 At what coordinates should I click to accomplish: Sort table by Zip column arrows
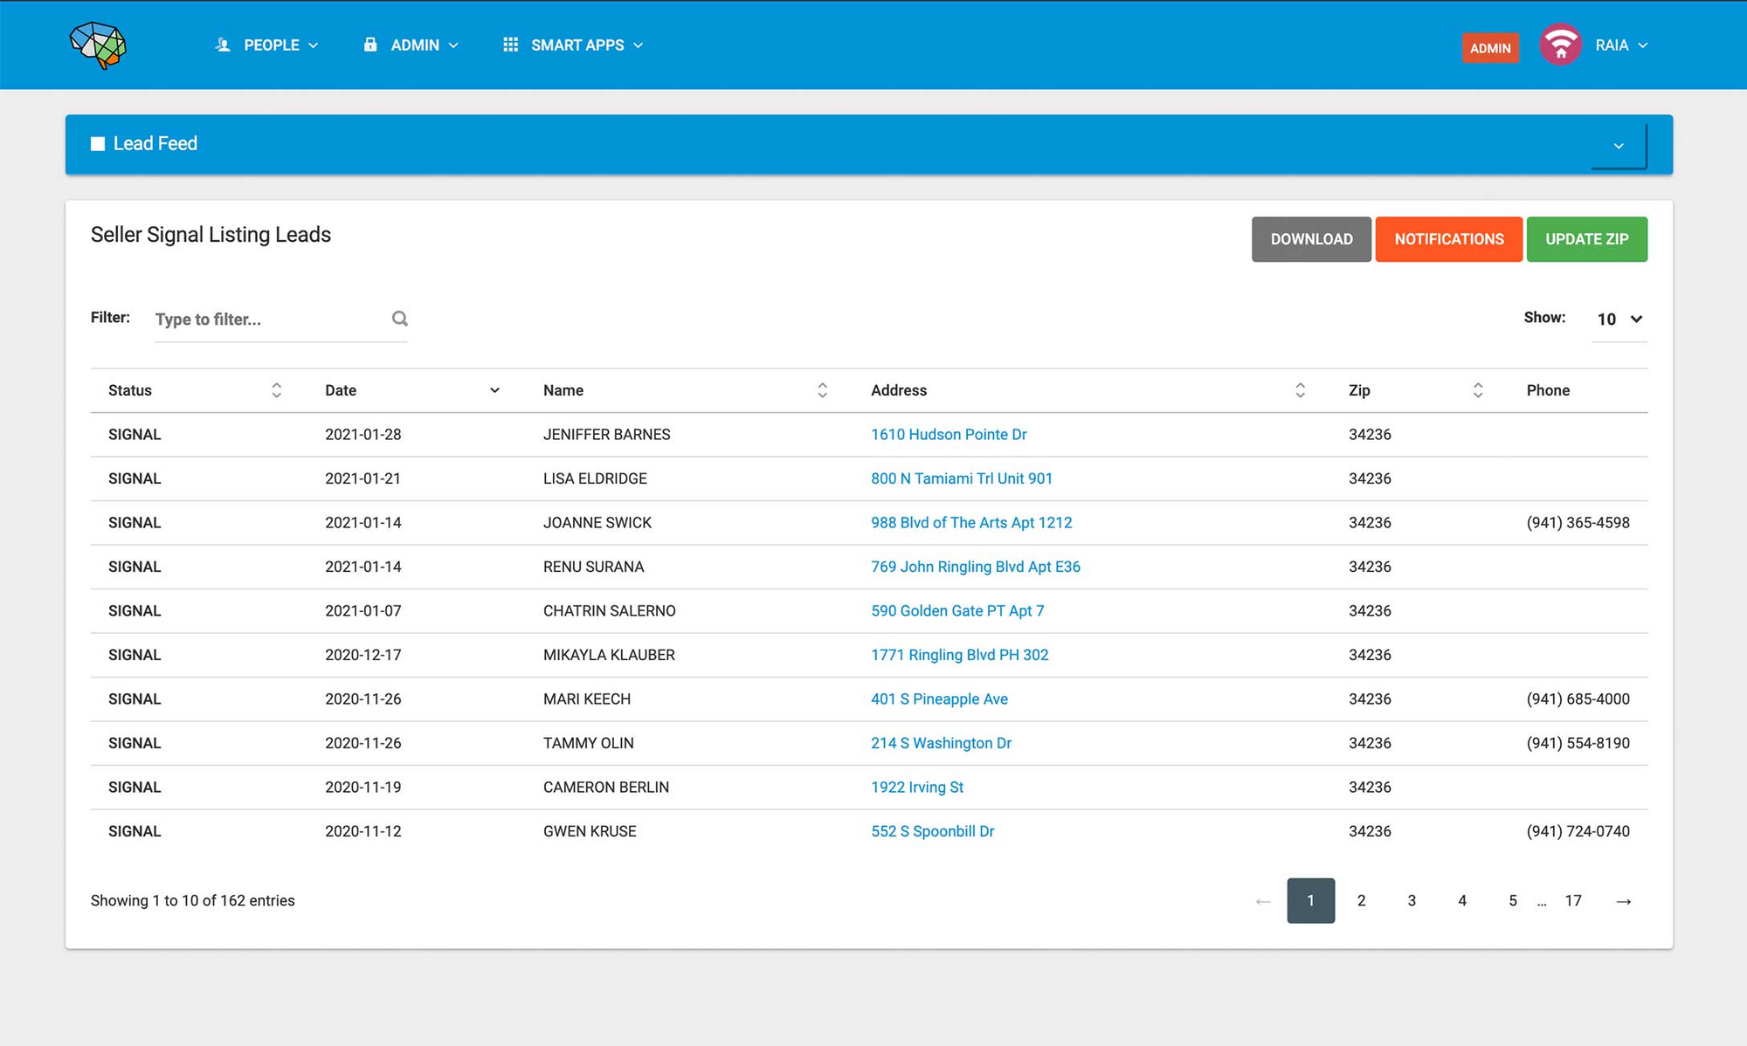(x=1478, y=390)
